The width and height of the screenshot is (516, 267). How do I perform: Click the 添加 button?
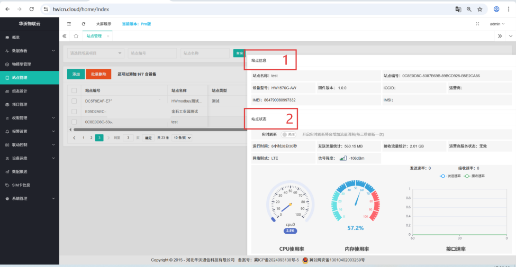click(x=76, y=75)
